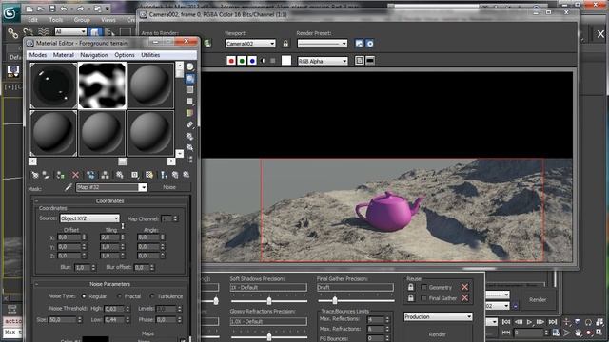Screen dimensions: 609x342
Task: Click the viewport lock icon
Action: coord(285,44)
